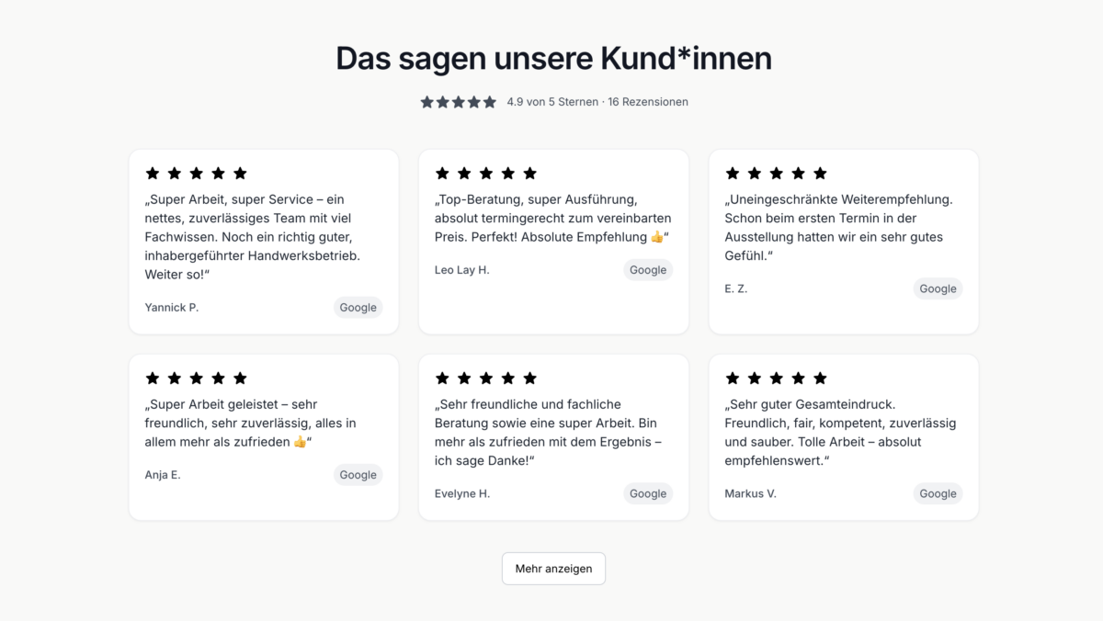Click the reviewer name Evelyne H.
This screenshot has width=1103, height=621.
(x=462, y=493)
